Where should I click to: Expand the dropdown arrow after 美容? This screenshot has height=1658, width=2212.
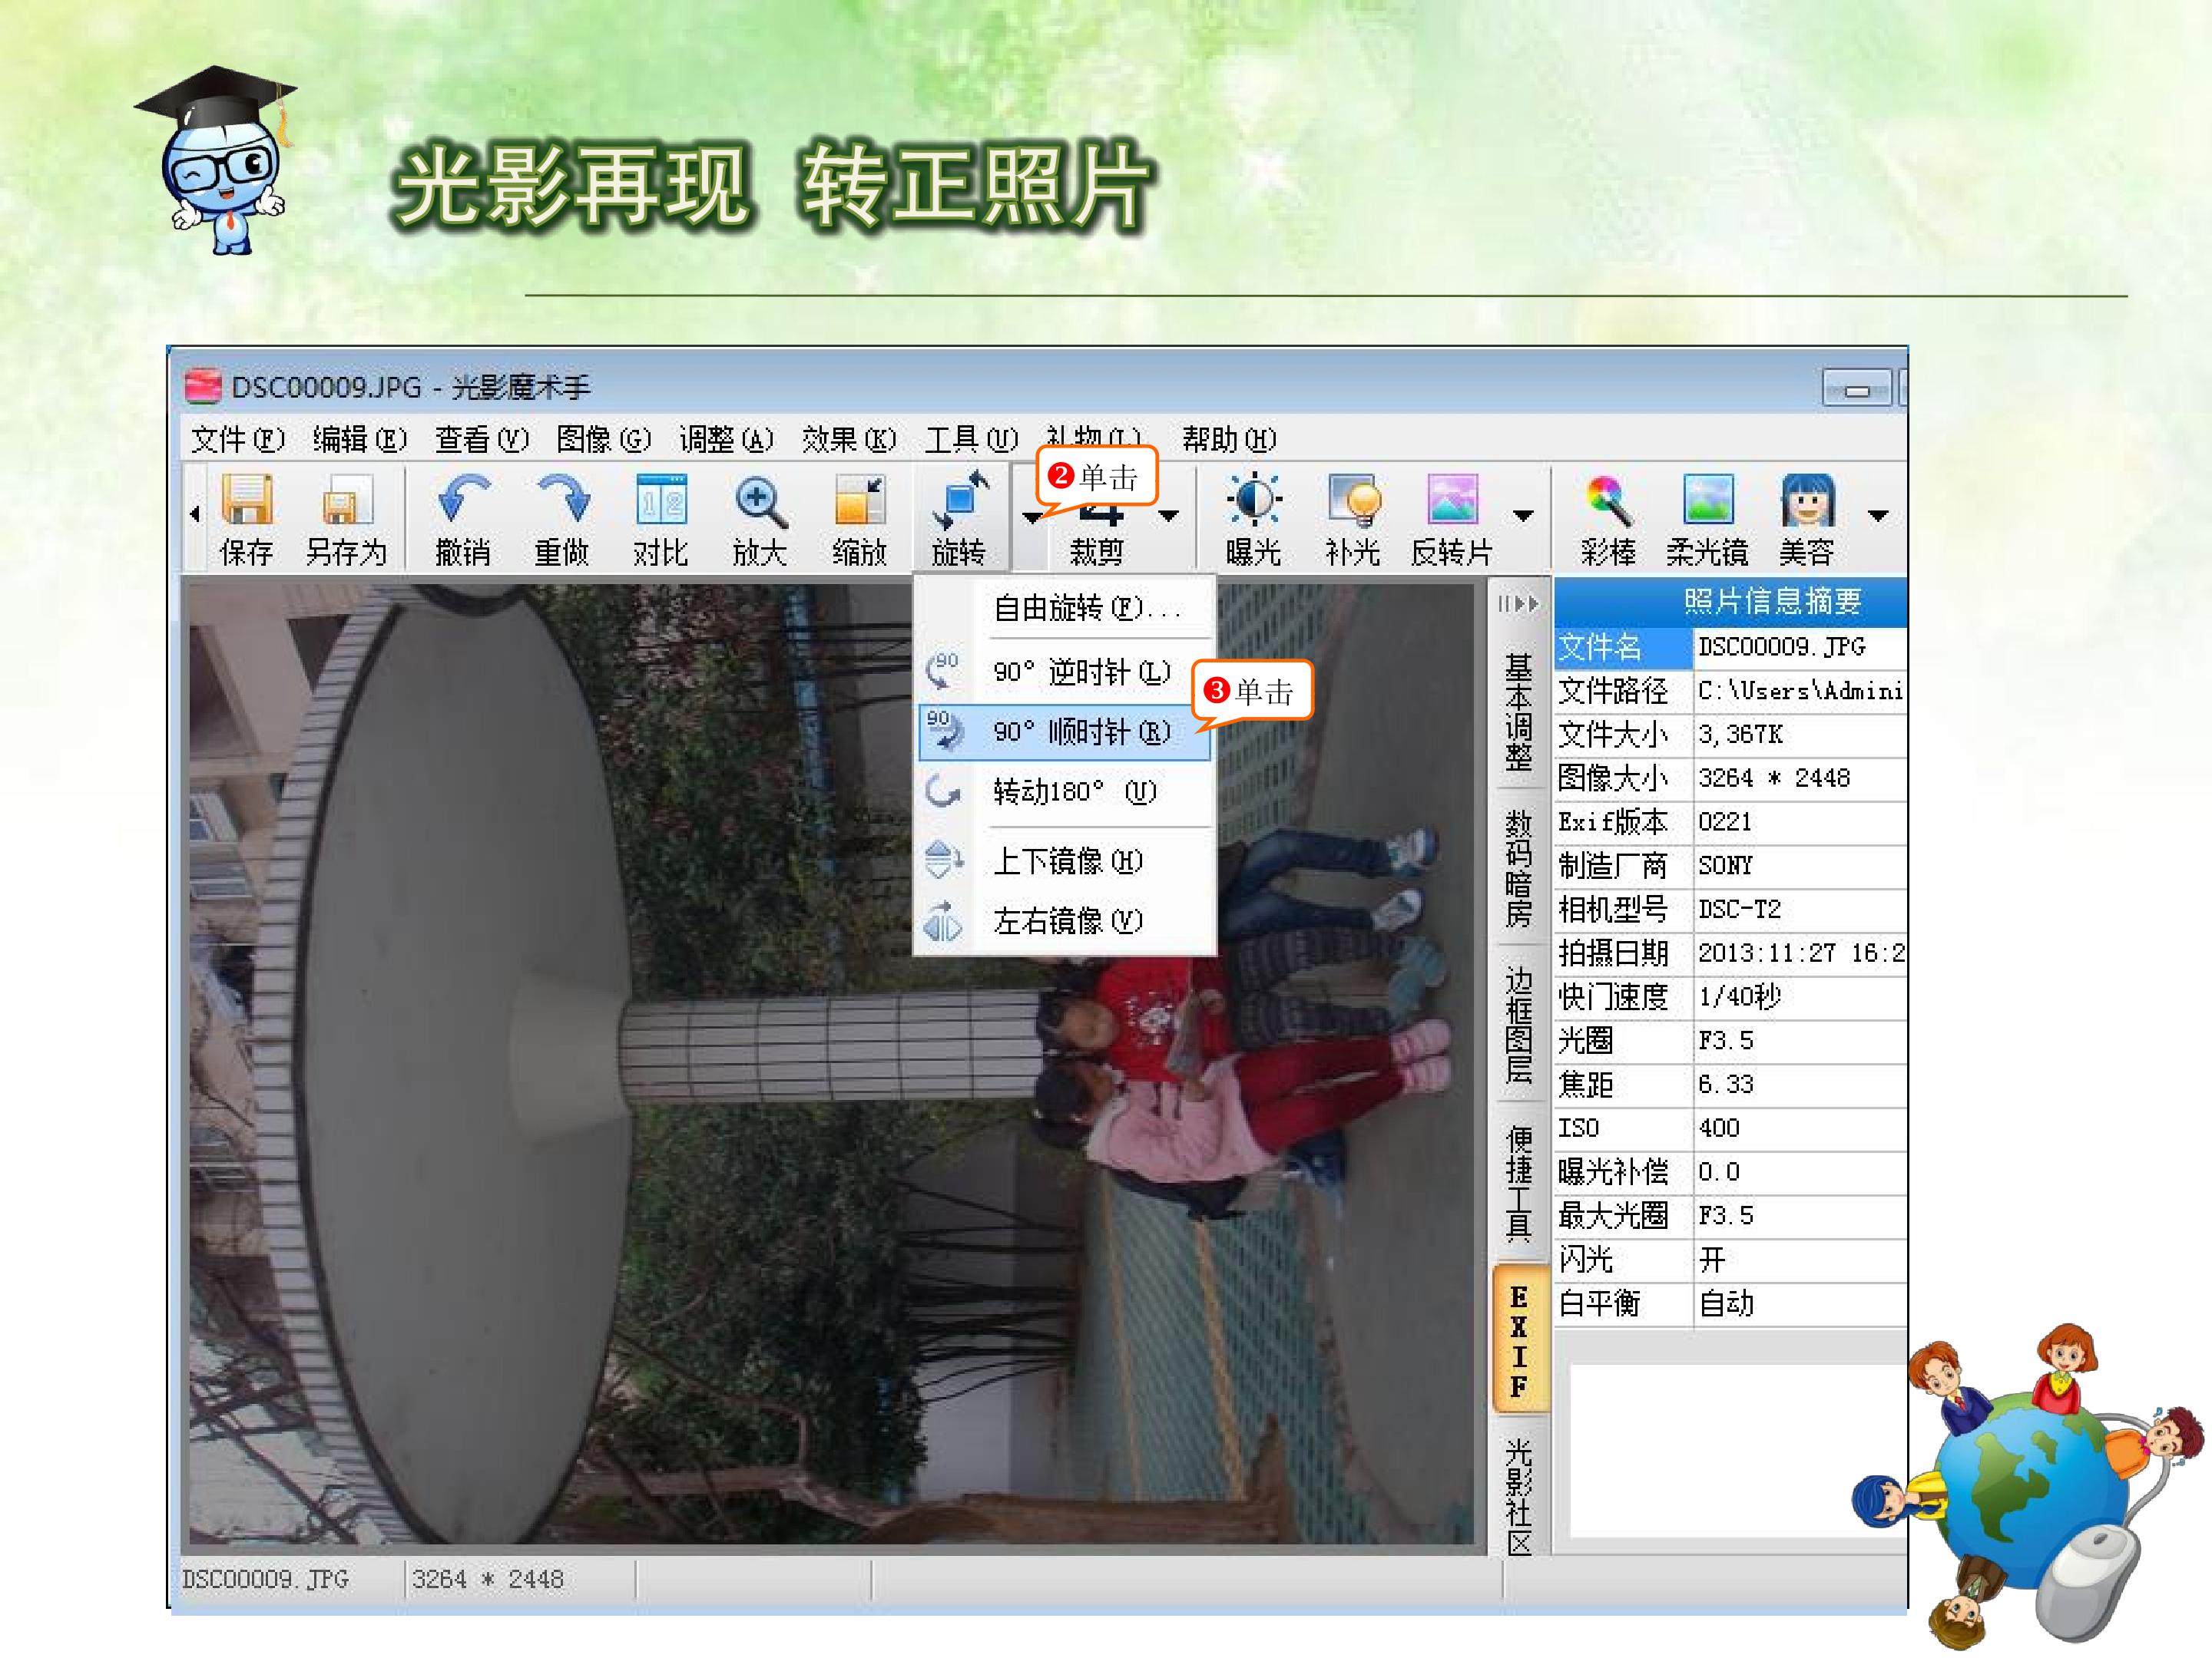click(1877, 517)
